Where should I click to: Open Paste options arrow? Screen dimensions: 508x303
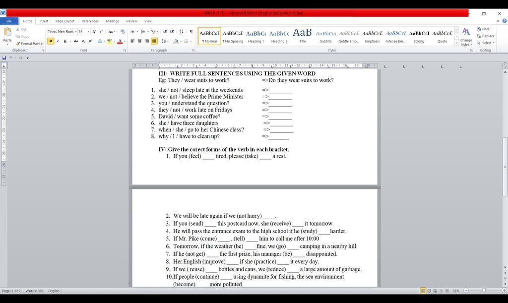point(7,43)
